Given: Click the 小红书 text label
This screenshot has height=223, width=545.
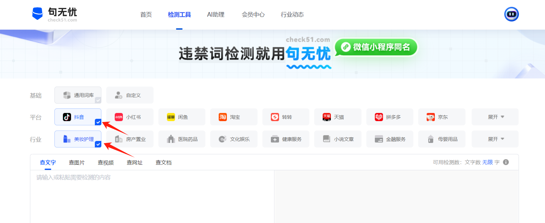Looking at the screenshot, I should click(x=133, y=117).
